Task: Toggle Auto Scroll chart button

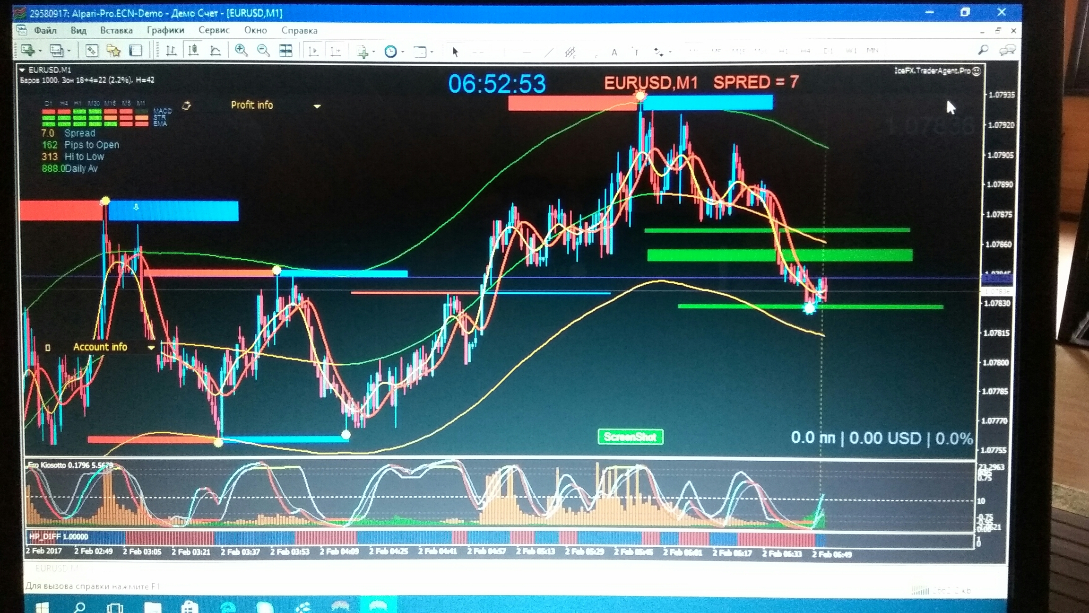Action: coord(313,51)
